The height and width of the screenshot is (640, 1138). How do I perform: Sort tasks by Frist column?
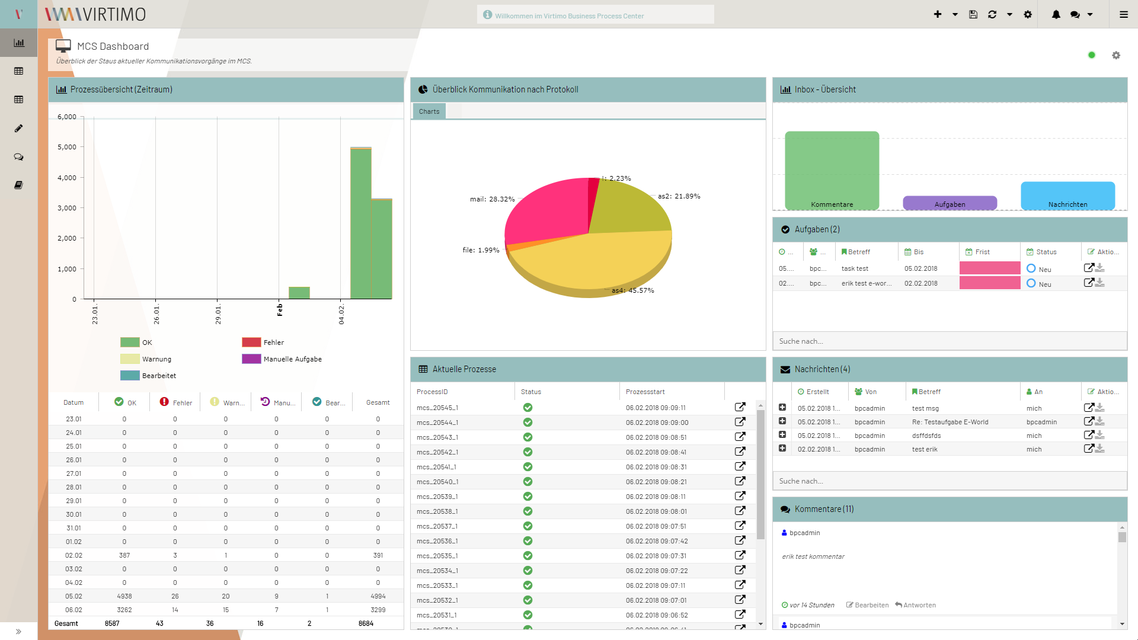pyautogui.click(x=989, y=252)
